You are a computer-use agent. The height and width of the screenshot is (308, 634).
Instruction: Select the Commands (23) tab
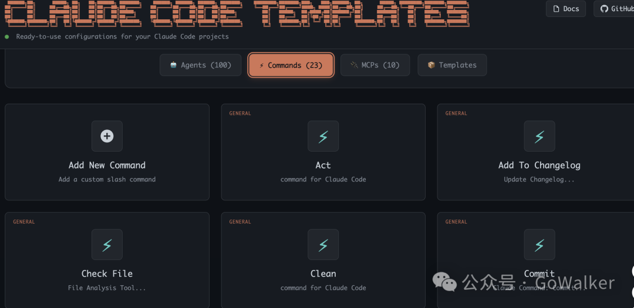tap(291, 65)
